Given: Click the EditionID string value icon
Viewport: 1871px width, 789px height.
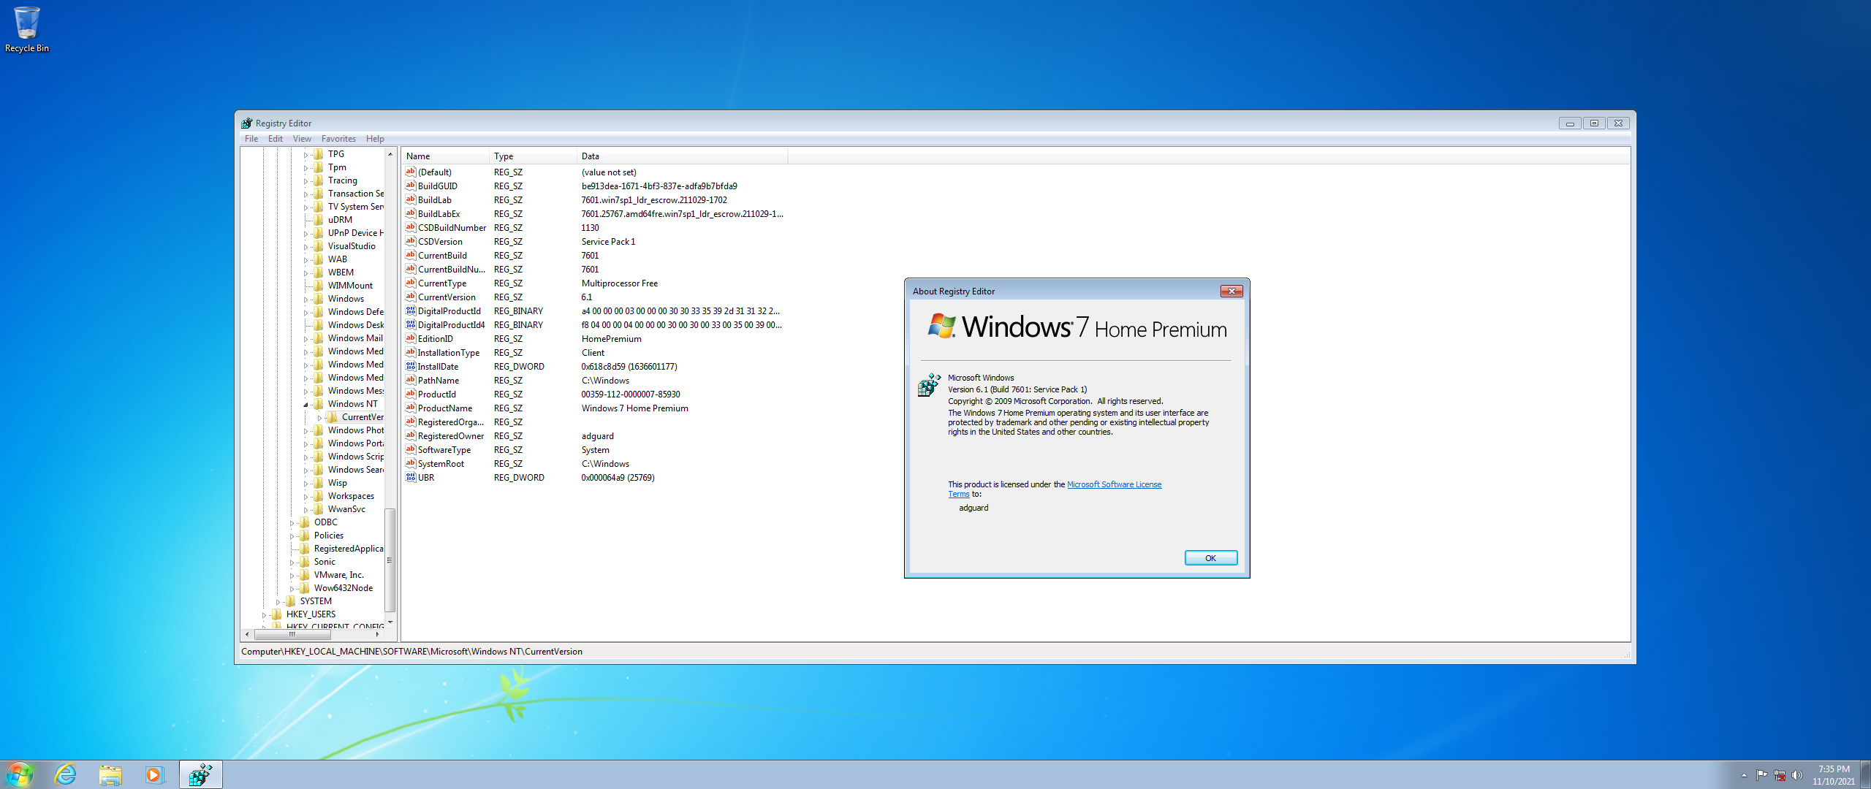Looking at the screenshot, I should point(411,338).
